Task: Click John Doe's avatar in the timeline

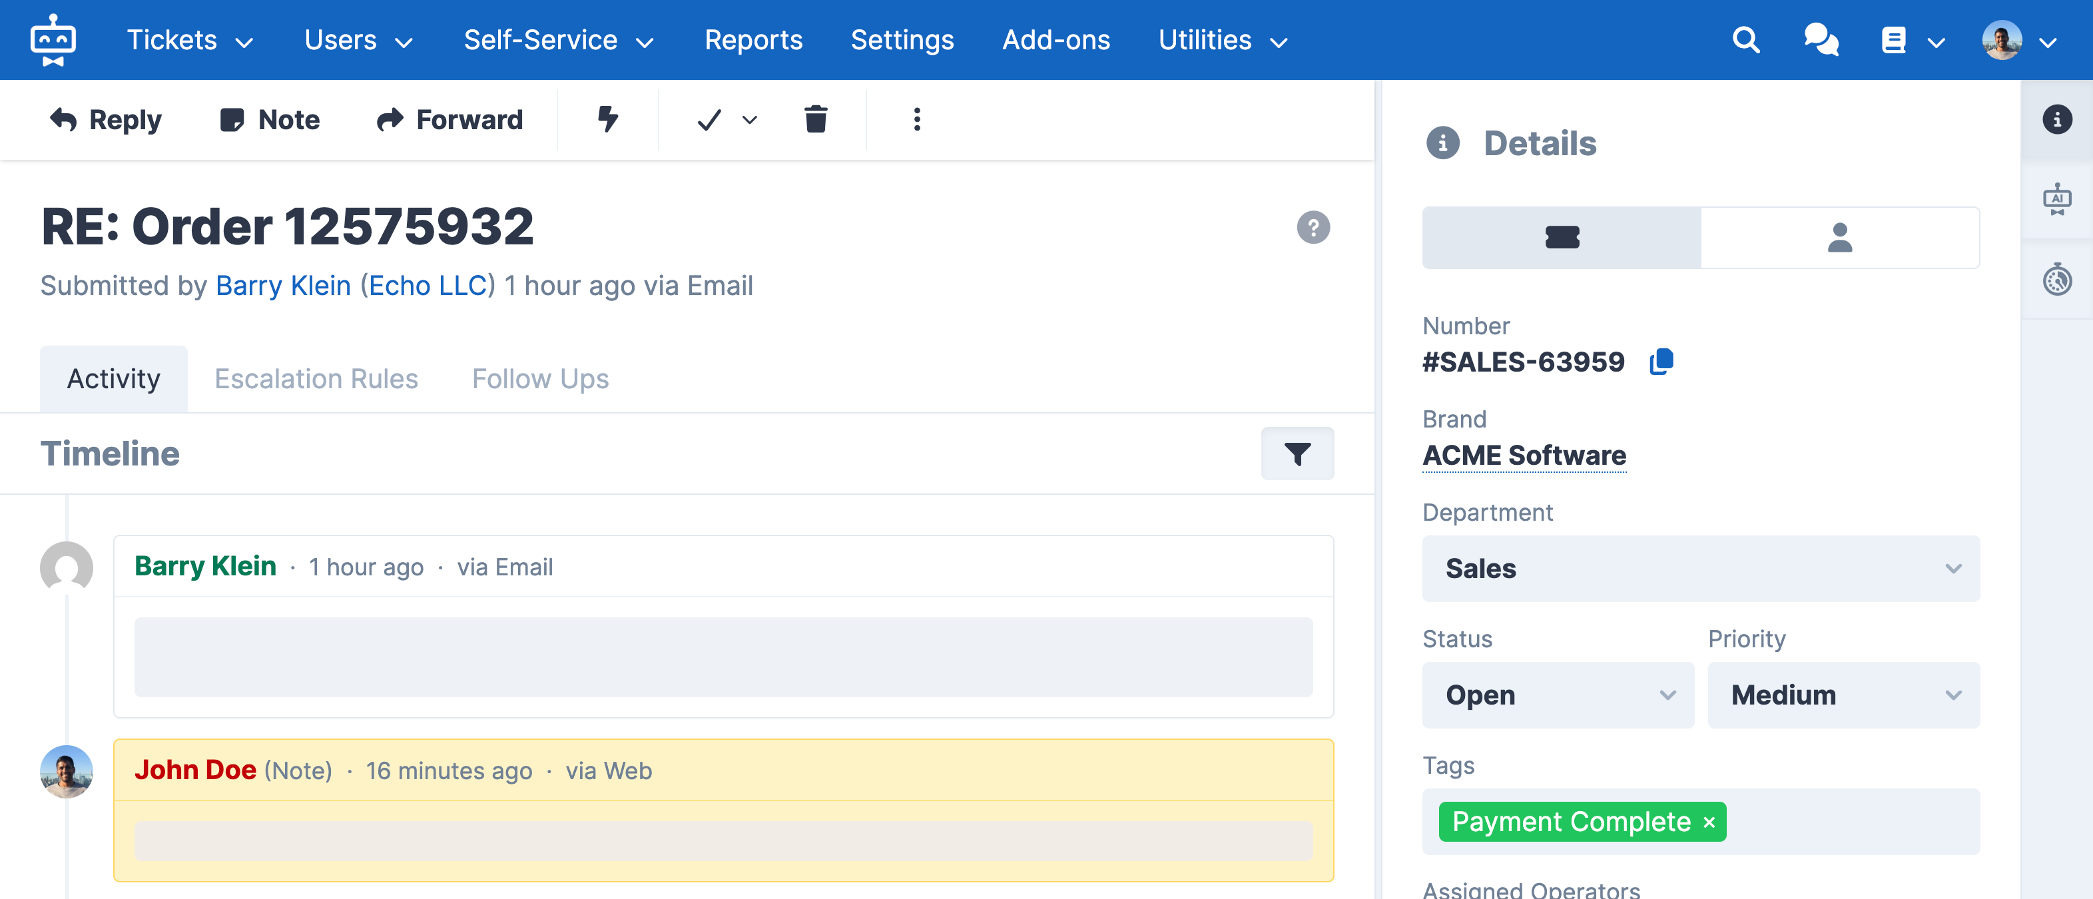Action: coord(67,771)
